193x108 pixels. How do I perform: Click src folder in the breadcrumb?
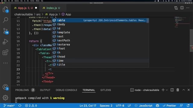tap(38, 14)
